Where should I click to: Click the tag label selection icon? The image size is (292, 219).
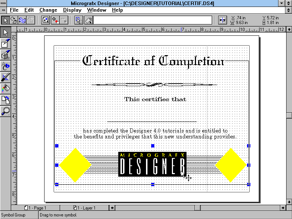click(x=89, y=20)
